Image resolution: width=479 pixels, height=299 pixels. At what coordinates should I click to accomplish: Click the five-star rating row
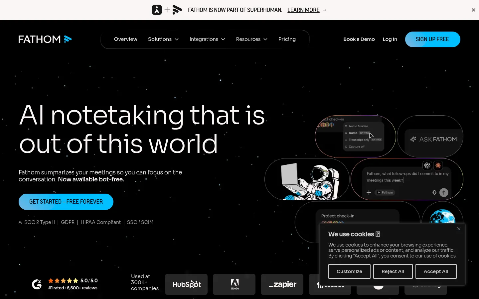coord(63,281)
